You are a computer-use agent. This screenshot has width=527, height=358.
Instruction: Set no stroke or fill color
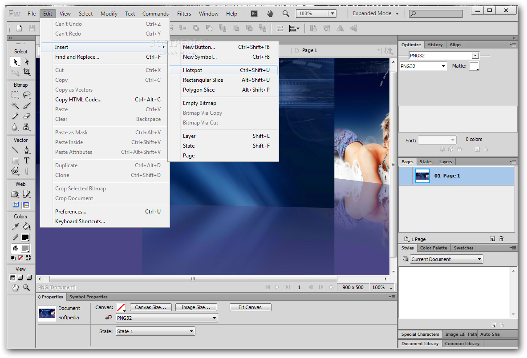(21, 257)
